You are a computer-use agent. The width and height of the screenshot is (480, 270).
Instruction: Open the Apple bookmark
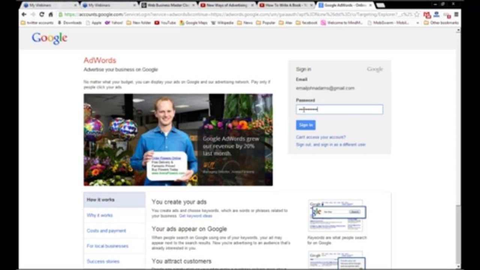click(94, 23)
